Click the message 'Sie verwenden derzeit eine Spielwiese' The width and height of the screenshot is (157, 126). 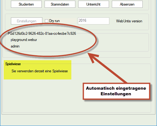(x=40, y=71)
